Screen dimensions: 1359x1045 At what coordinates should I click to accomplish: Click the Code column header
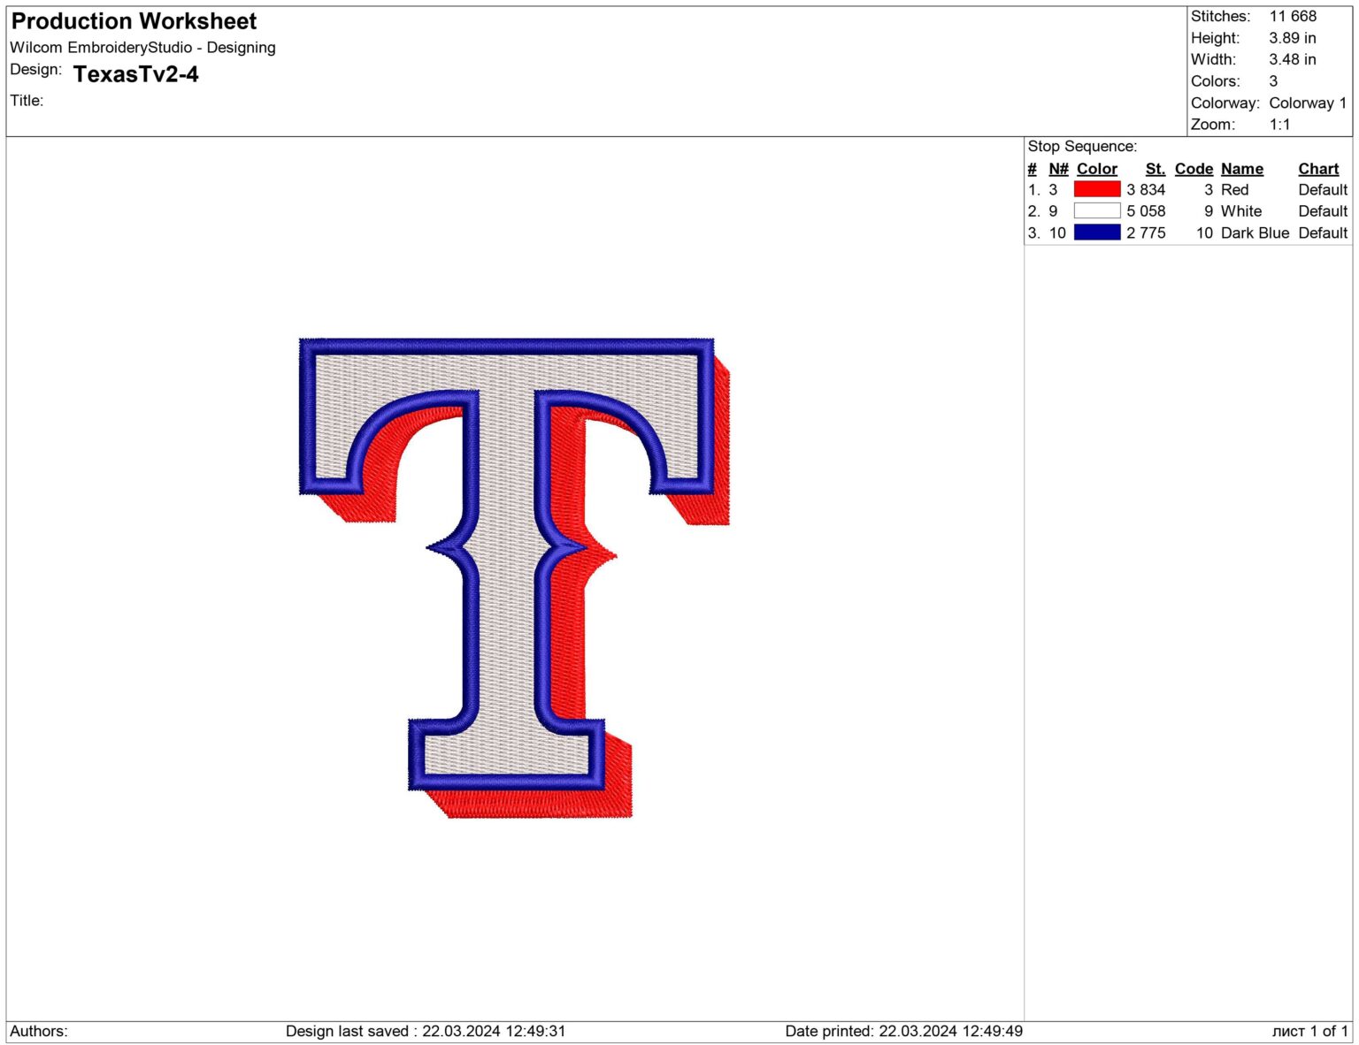pos(1193,168)
